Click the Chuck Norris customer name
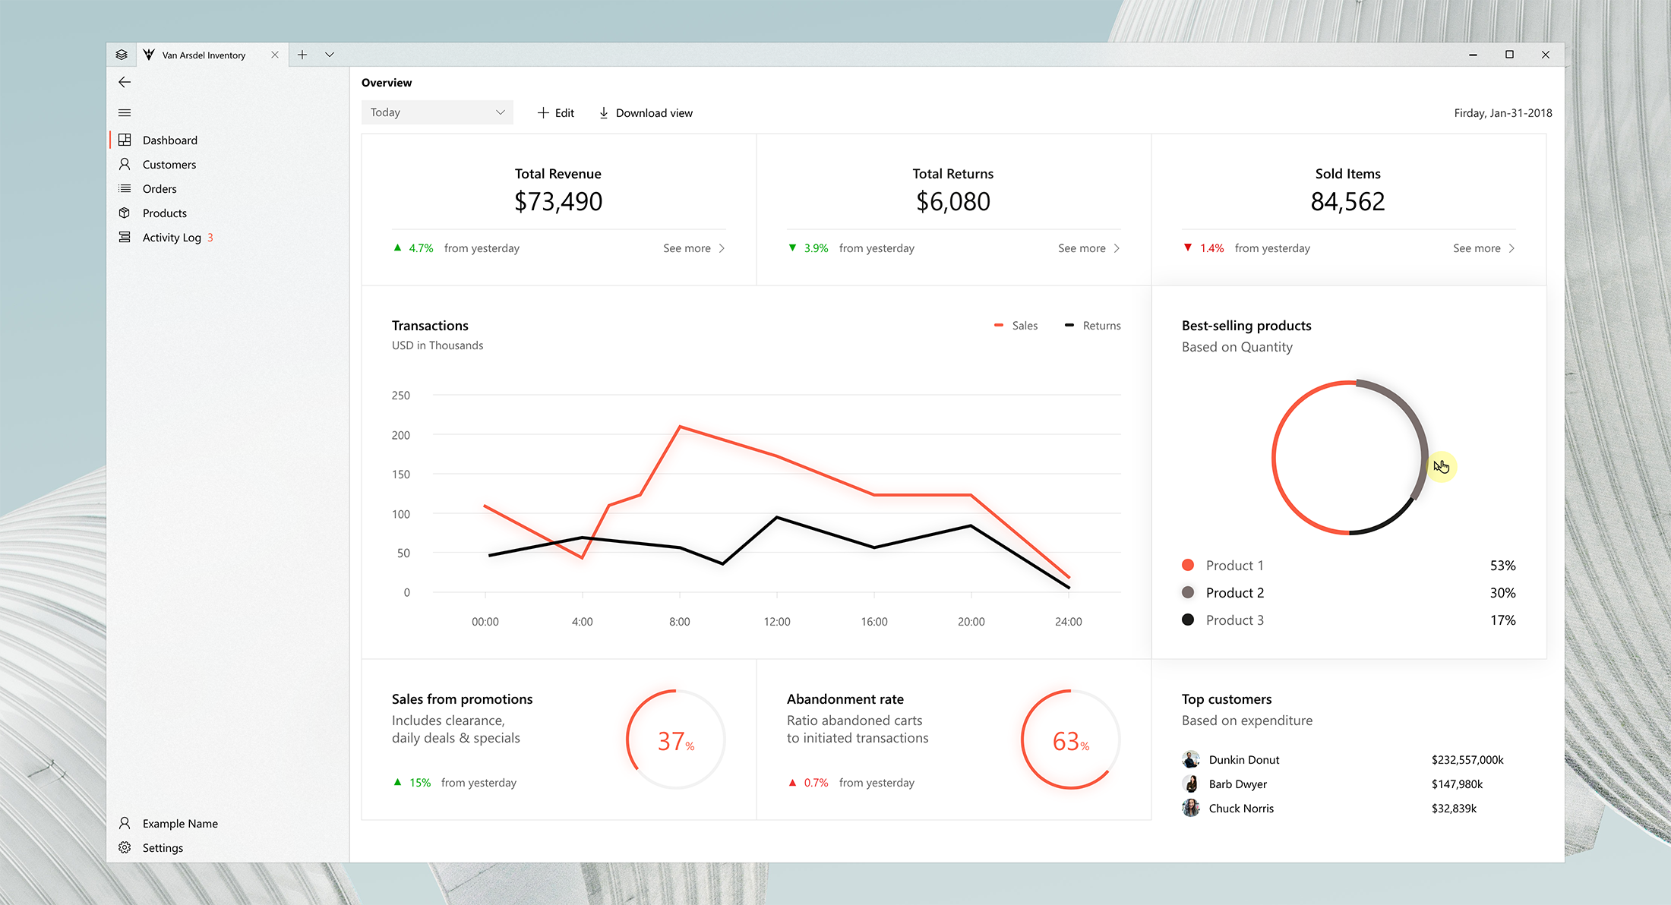Screen dimensions: 1671x905 point(1241,808)
